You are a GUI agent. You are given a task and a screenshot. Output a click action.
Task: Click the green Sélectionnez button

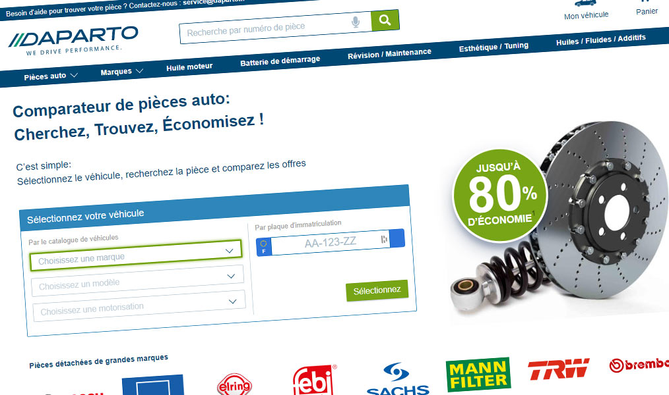(377, 290)
